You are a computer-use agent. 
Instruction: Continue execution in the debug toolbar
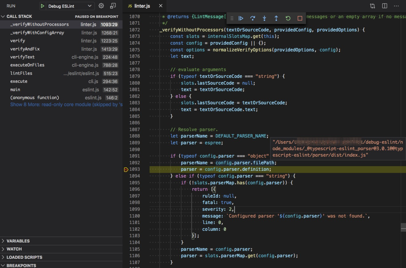pos(241,18)
